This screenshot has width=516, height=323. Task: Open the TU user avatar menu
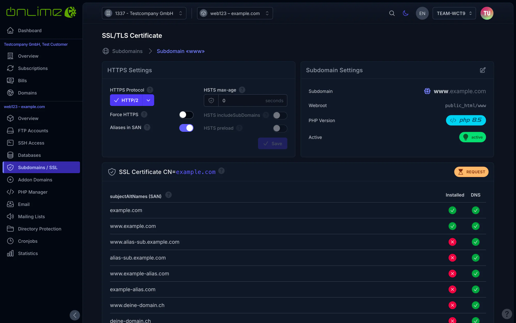(487, 13)
